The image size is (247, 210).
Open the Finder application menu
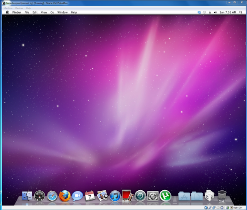(x=17, y=12)
